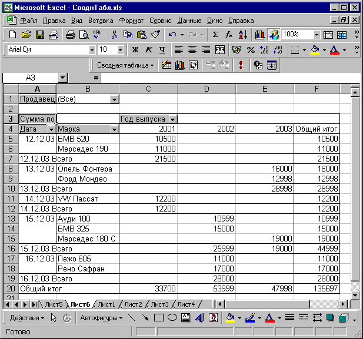Align text right
The image size is (363, 339).
coord(206,50)
